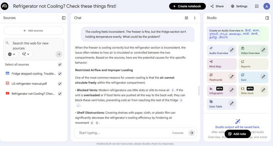This screenshot has height=146, width=273.
Task: Customize the Video Overview pencil
Action: 263,50
